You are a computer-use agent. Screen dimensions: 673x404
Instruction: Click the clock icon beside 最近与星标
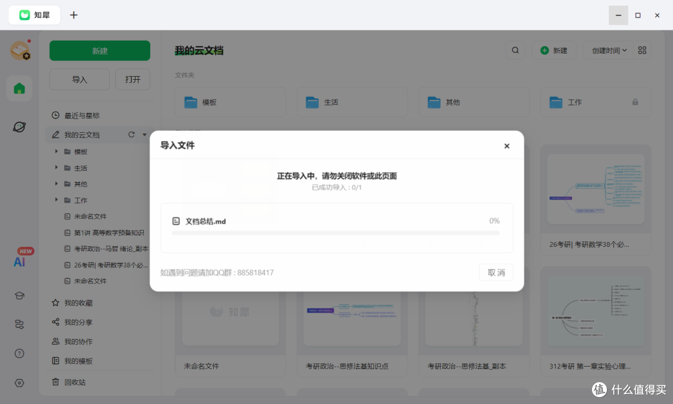55,115
